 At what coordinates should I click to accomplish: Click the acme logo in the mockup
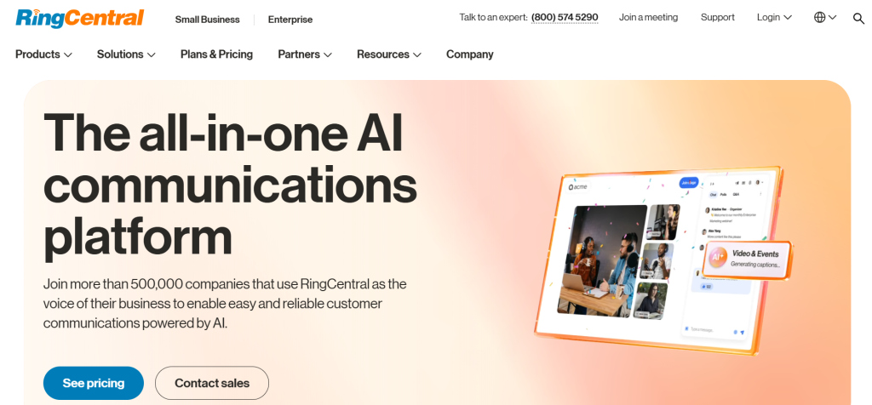coord(578,187)
